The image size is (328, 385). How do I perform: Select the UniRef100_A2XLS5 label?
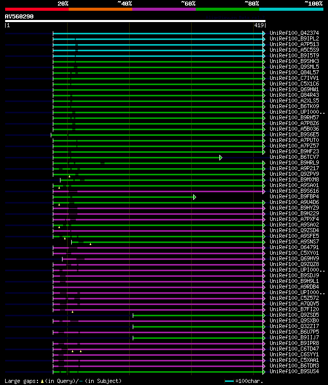pyautogui.click(x=294, y=100)
